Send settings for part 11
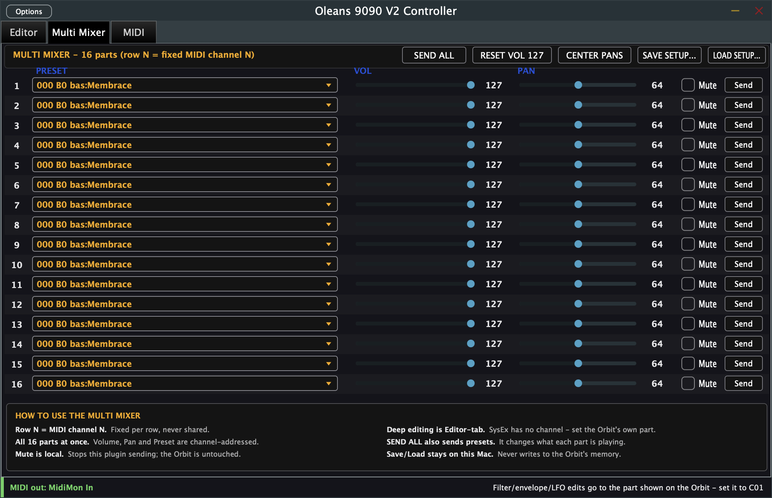Viewport: 772px width, 498px height. (x=743, y=284)
